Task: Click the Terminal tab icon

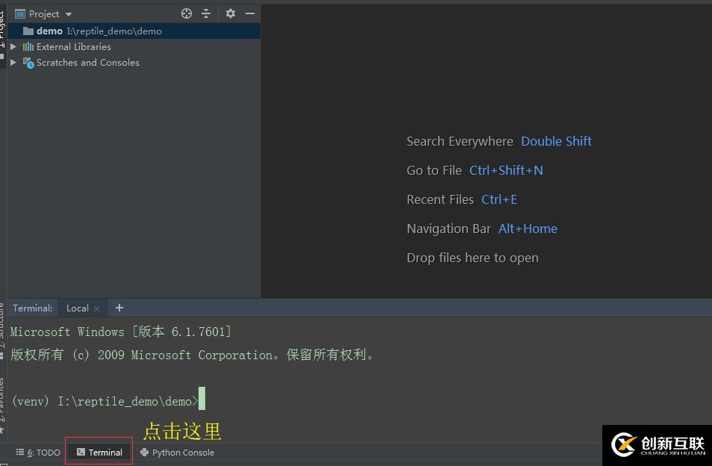Action: (81, 452)
